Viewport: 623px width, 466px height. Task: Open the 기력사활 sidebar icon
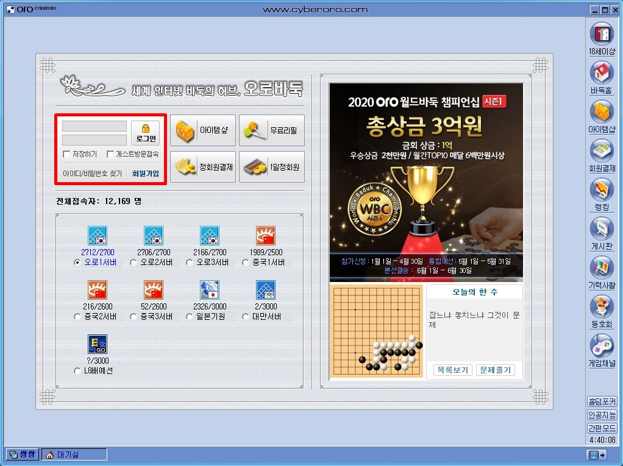[602, 267]
